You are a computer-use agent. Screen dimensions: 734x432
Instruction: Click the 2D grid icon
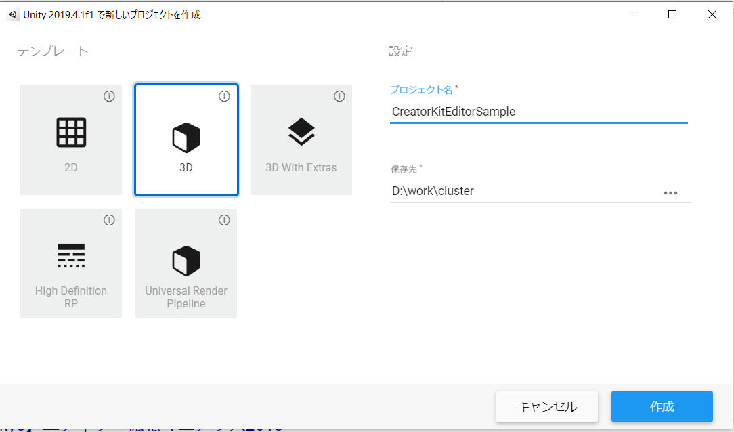(x=71, y=133)
